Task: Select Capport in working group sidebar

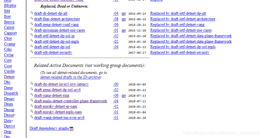Action: point(10,33)
